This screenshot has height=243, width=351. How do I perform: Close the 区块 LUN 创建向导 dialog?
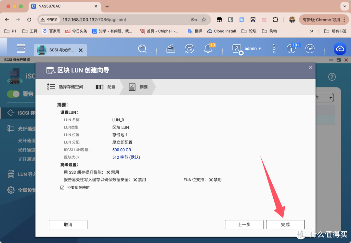310,67
